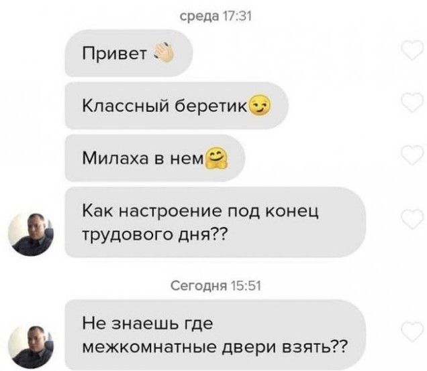427x371 pixels.
Task: Click the hugging face emoji
Action: pyautogui.click(x=217, y=158)
